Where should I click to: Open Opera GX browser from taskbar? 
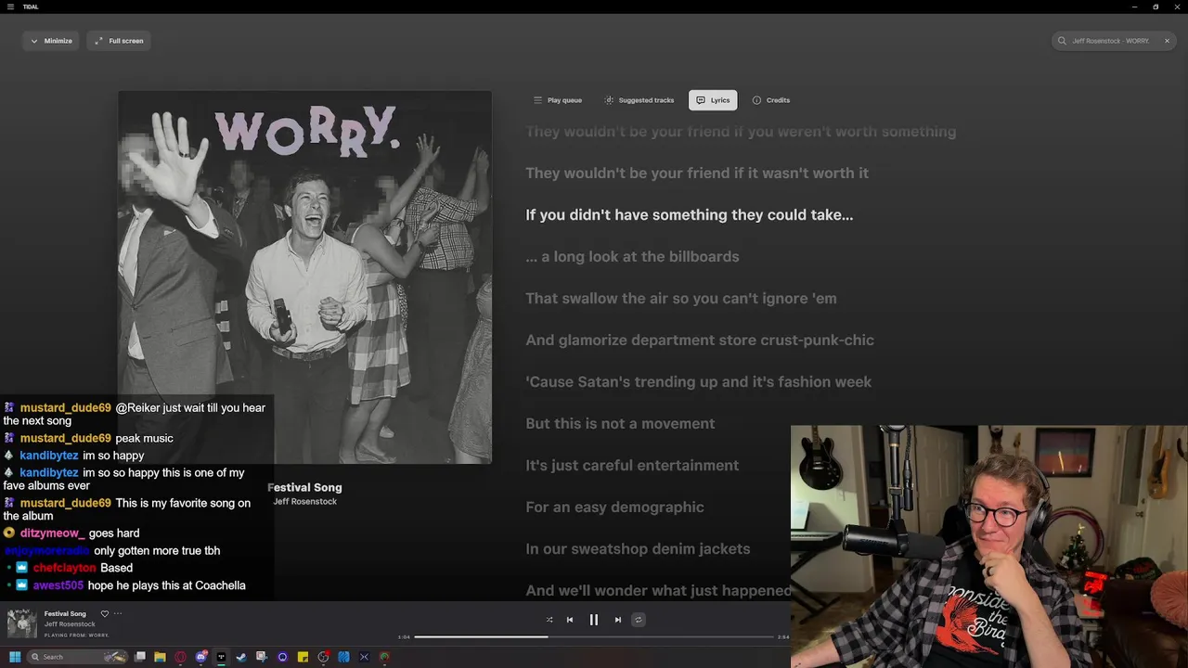coord(180,657)
